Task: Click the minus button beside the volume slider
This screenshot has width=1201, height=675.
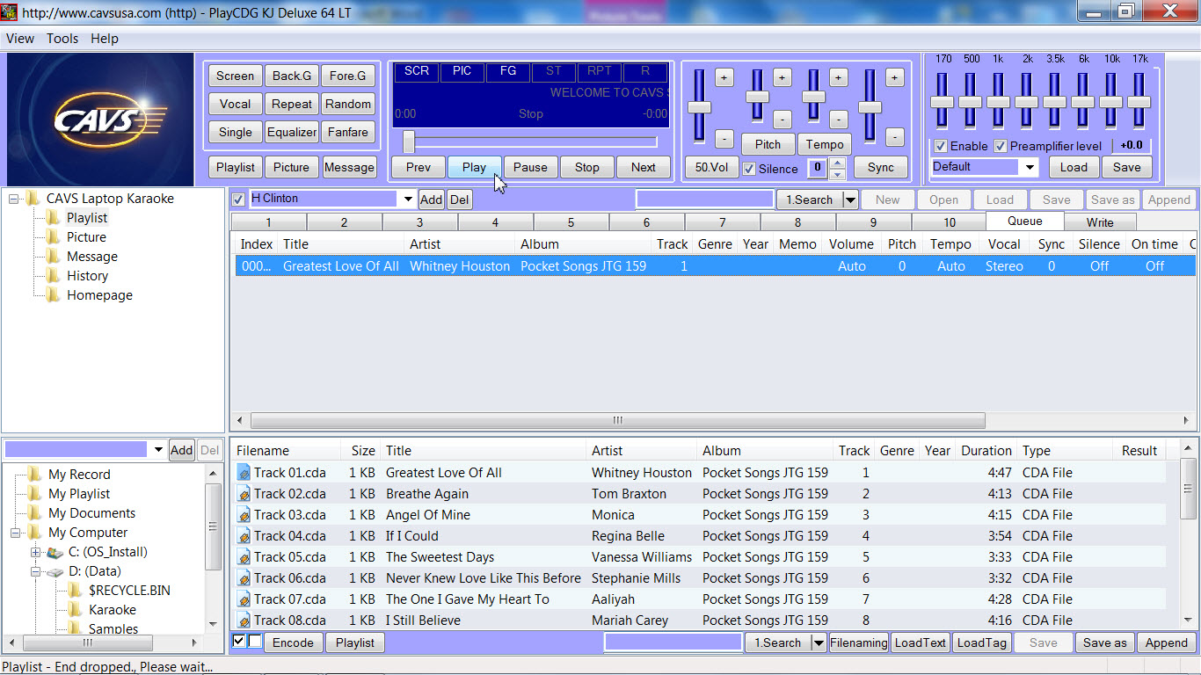Action: point(724,138)
